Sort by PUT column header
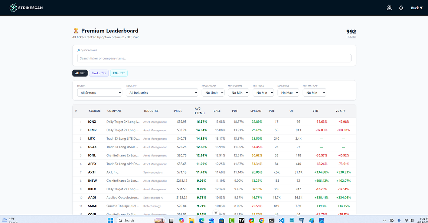The image size is (428, 223). point(235,111)
